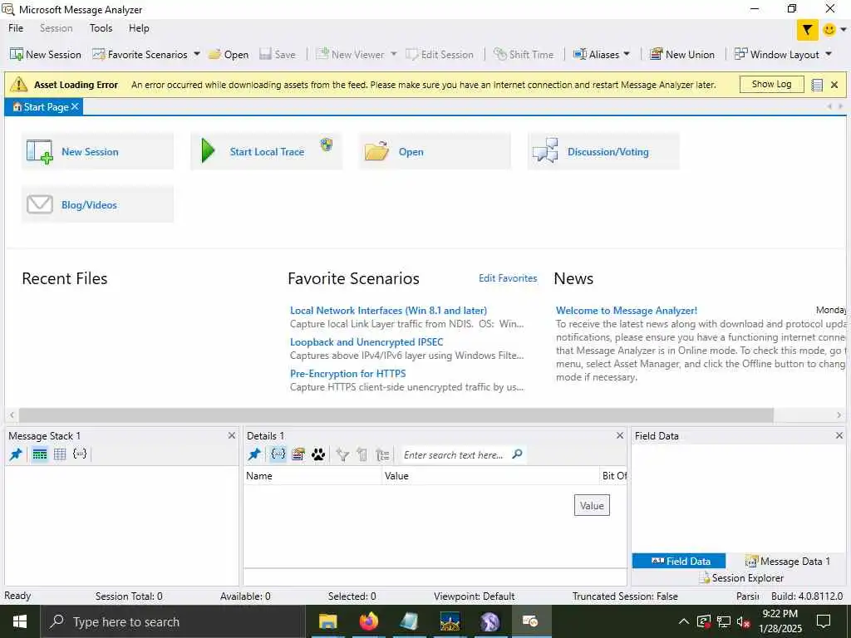The height and width of the screenshot is (638, 851).
Task: Close the Field Data panel
Action: click(x=839, y=435)
